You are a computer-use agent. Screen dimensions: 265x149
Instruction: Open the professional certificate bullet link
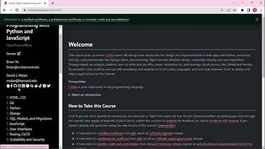(114, 139)
